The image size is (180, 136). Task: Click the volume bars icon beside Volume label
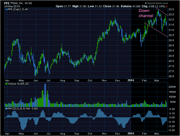(6, 84)
